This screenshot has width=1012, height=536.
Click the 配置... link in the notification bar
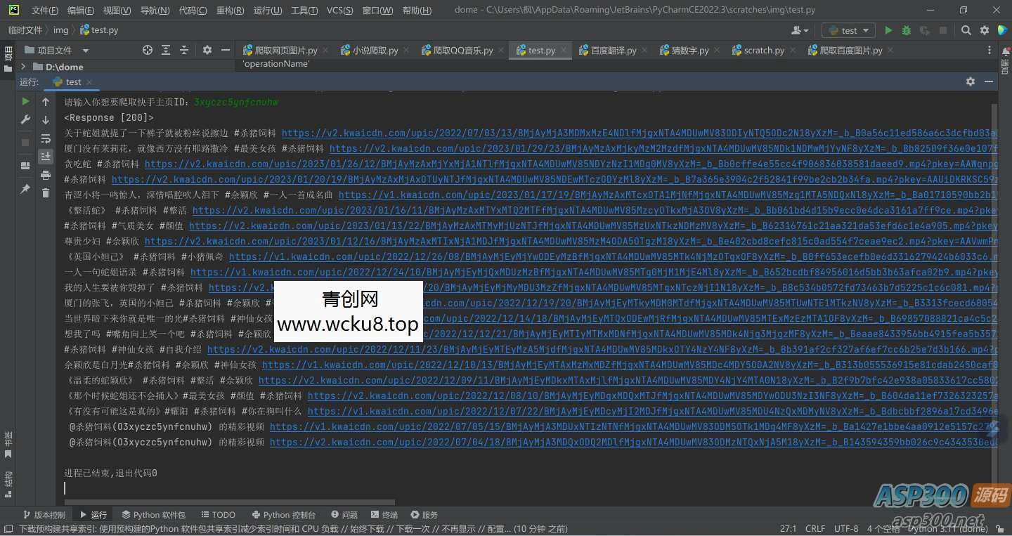[x=499, y=528]
